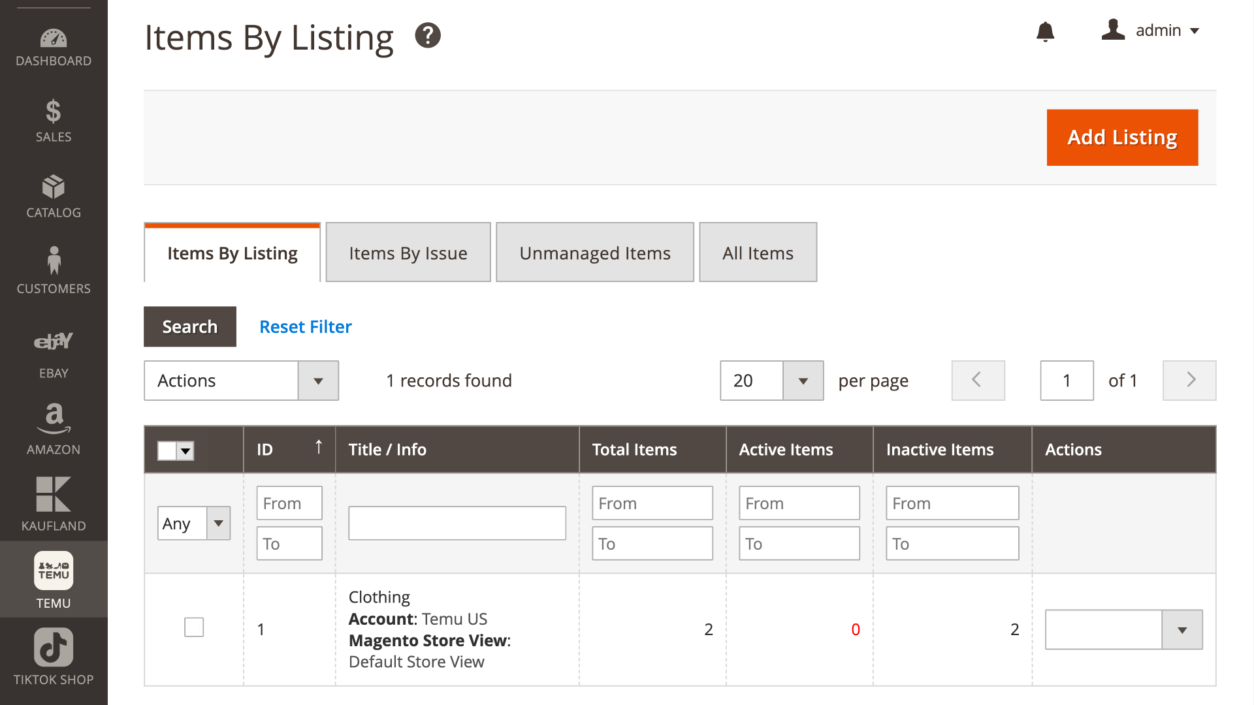Screen dimensions: 1254x705
Task: Switch to Items By Issue tab
Action: [x=408, y=253]
